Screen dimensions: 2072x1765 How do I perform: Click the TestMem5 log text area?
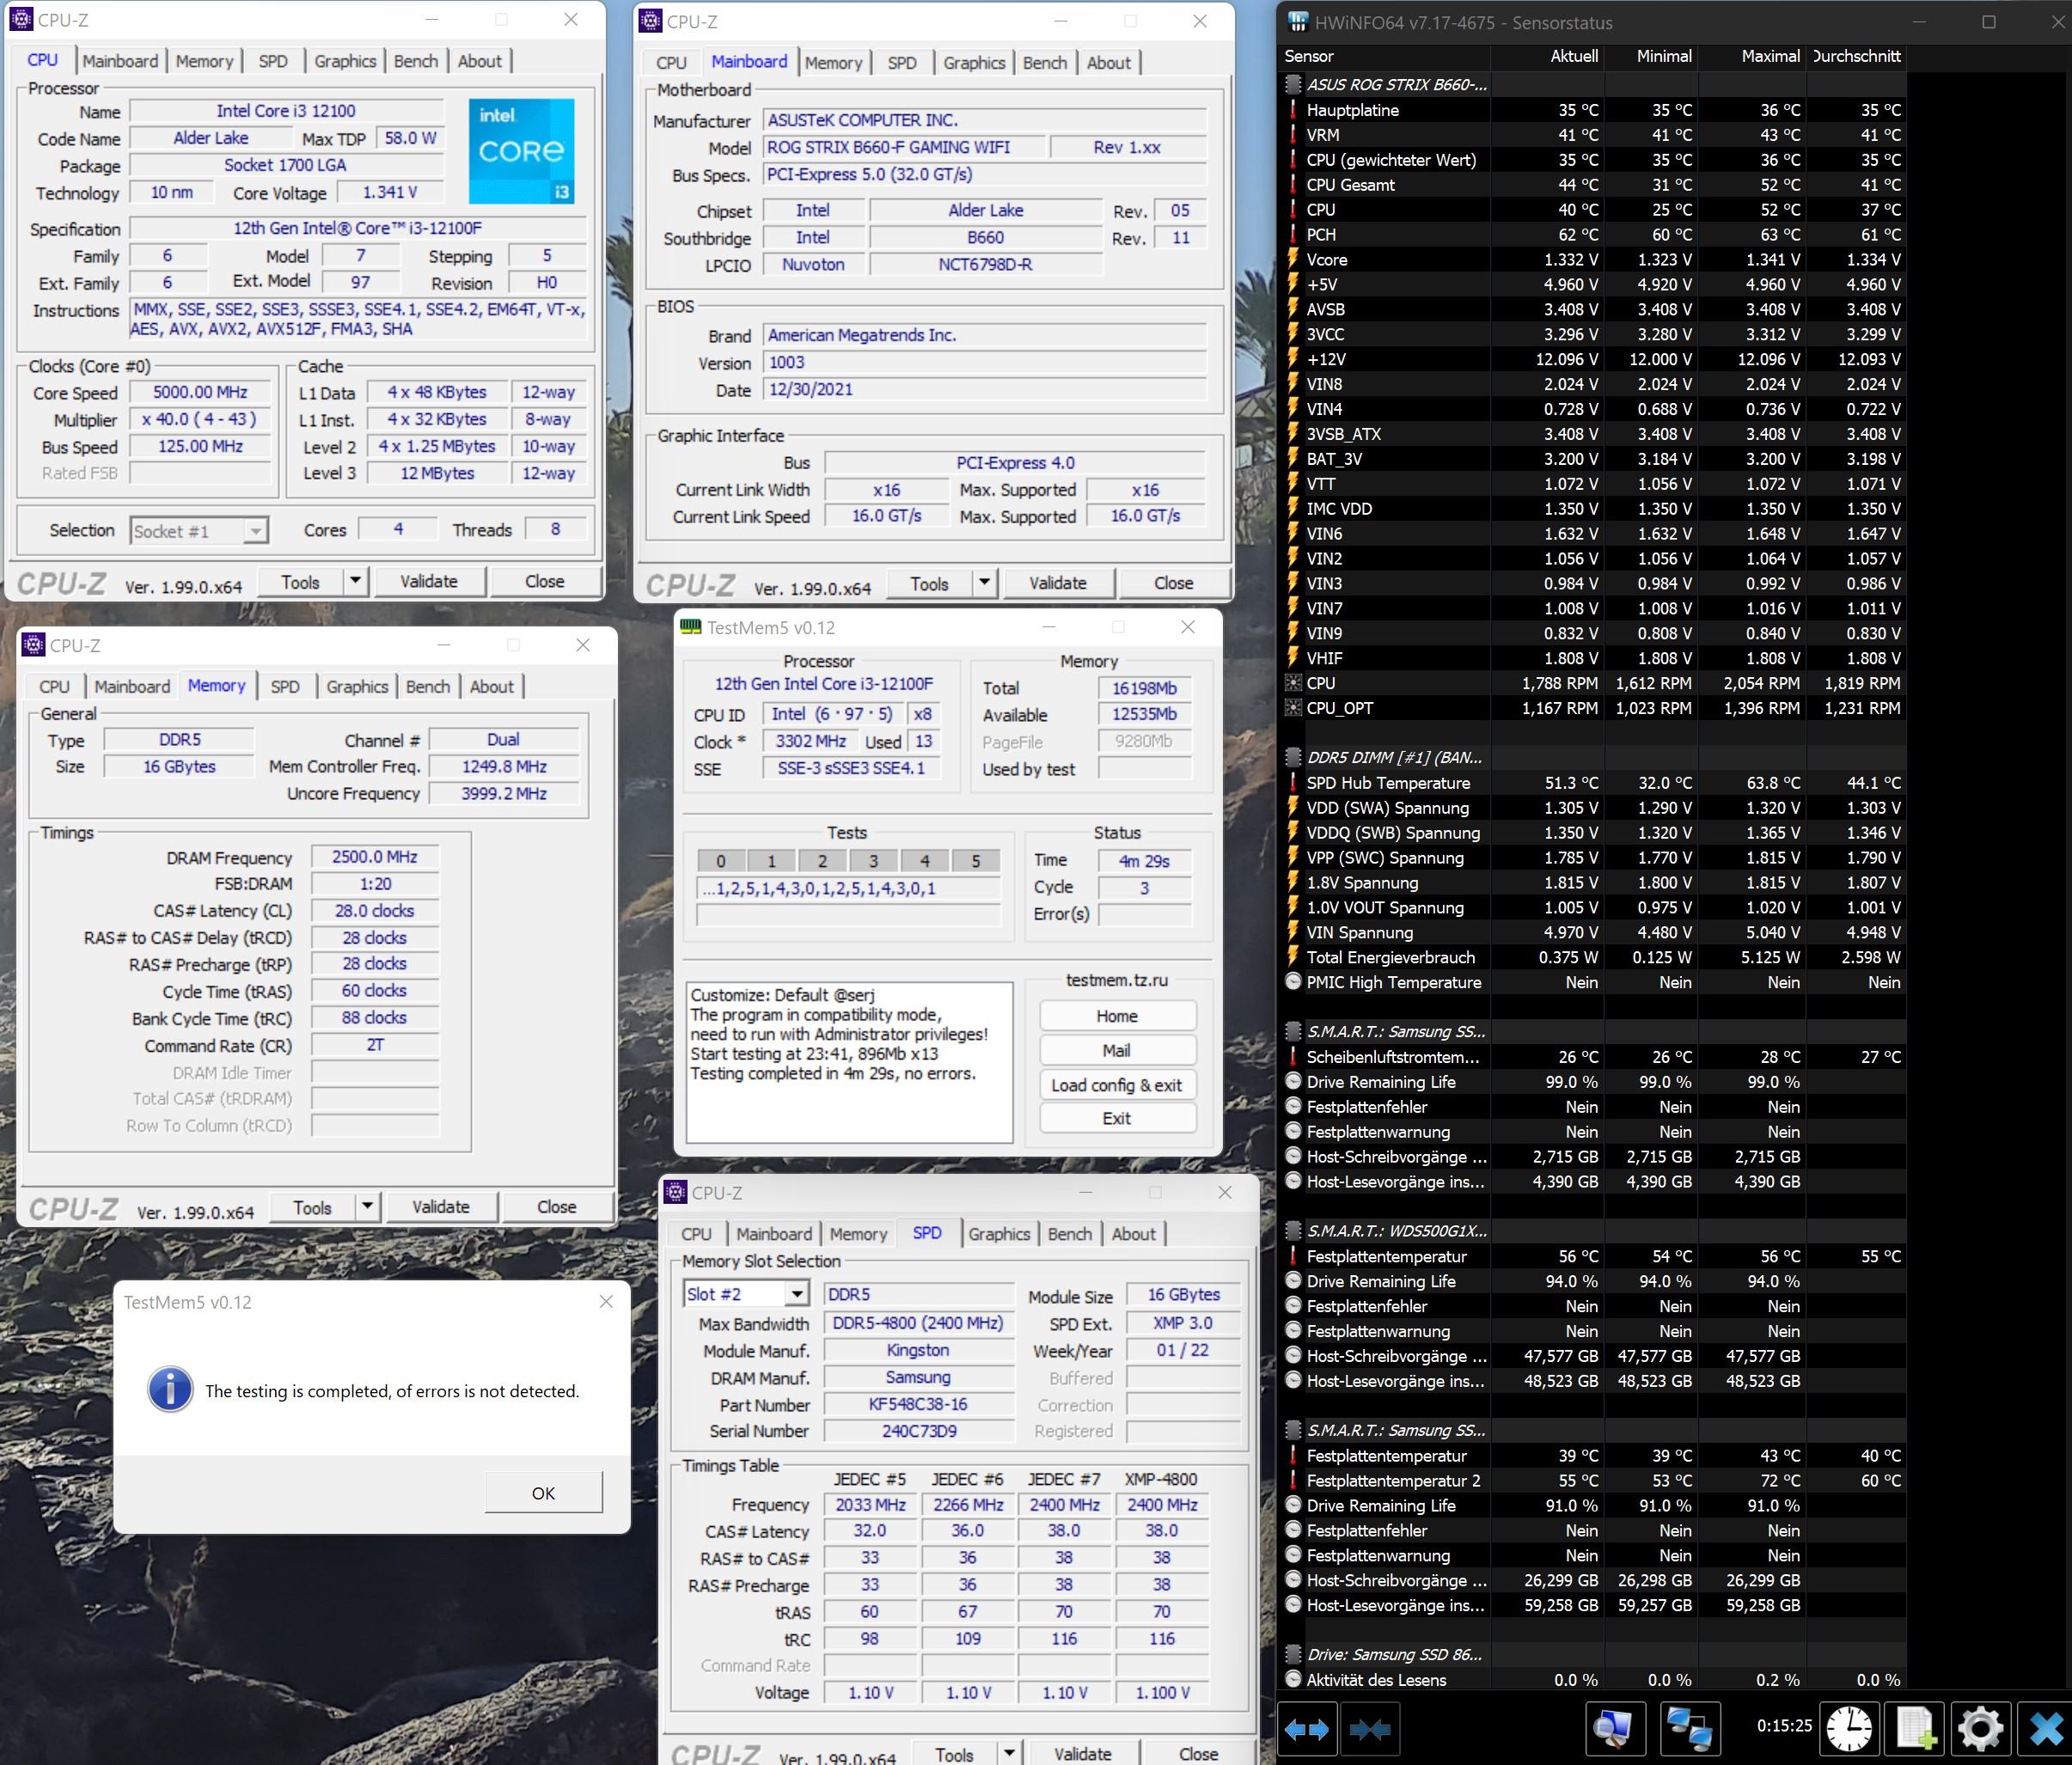[x=849, y=1062]
